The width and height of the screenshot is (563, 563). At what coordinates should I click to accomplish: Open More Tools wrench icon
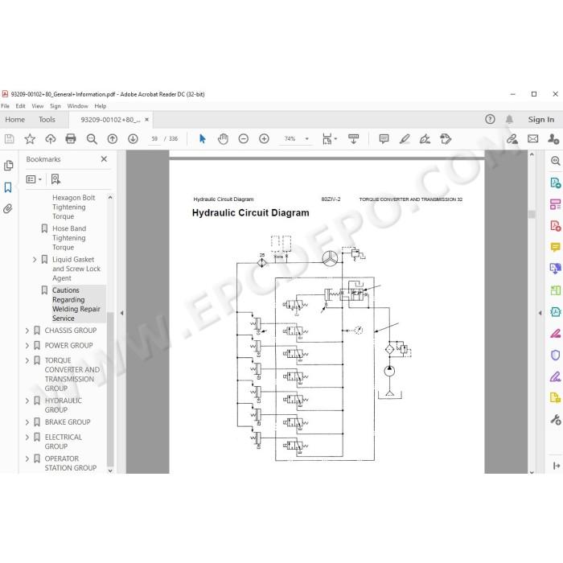click(555, 420)
